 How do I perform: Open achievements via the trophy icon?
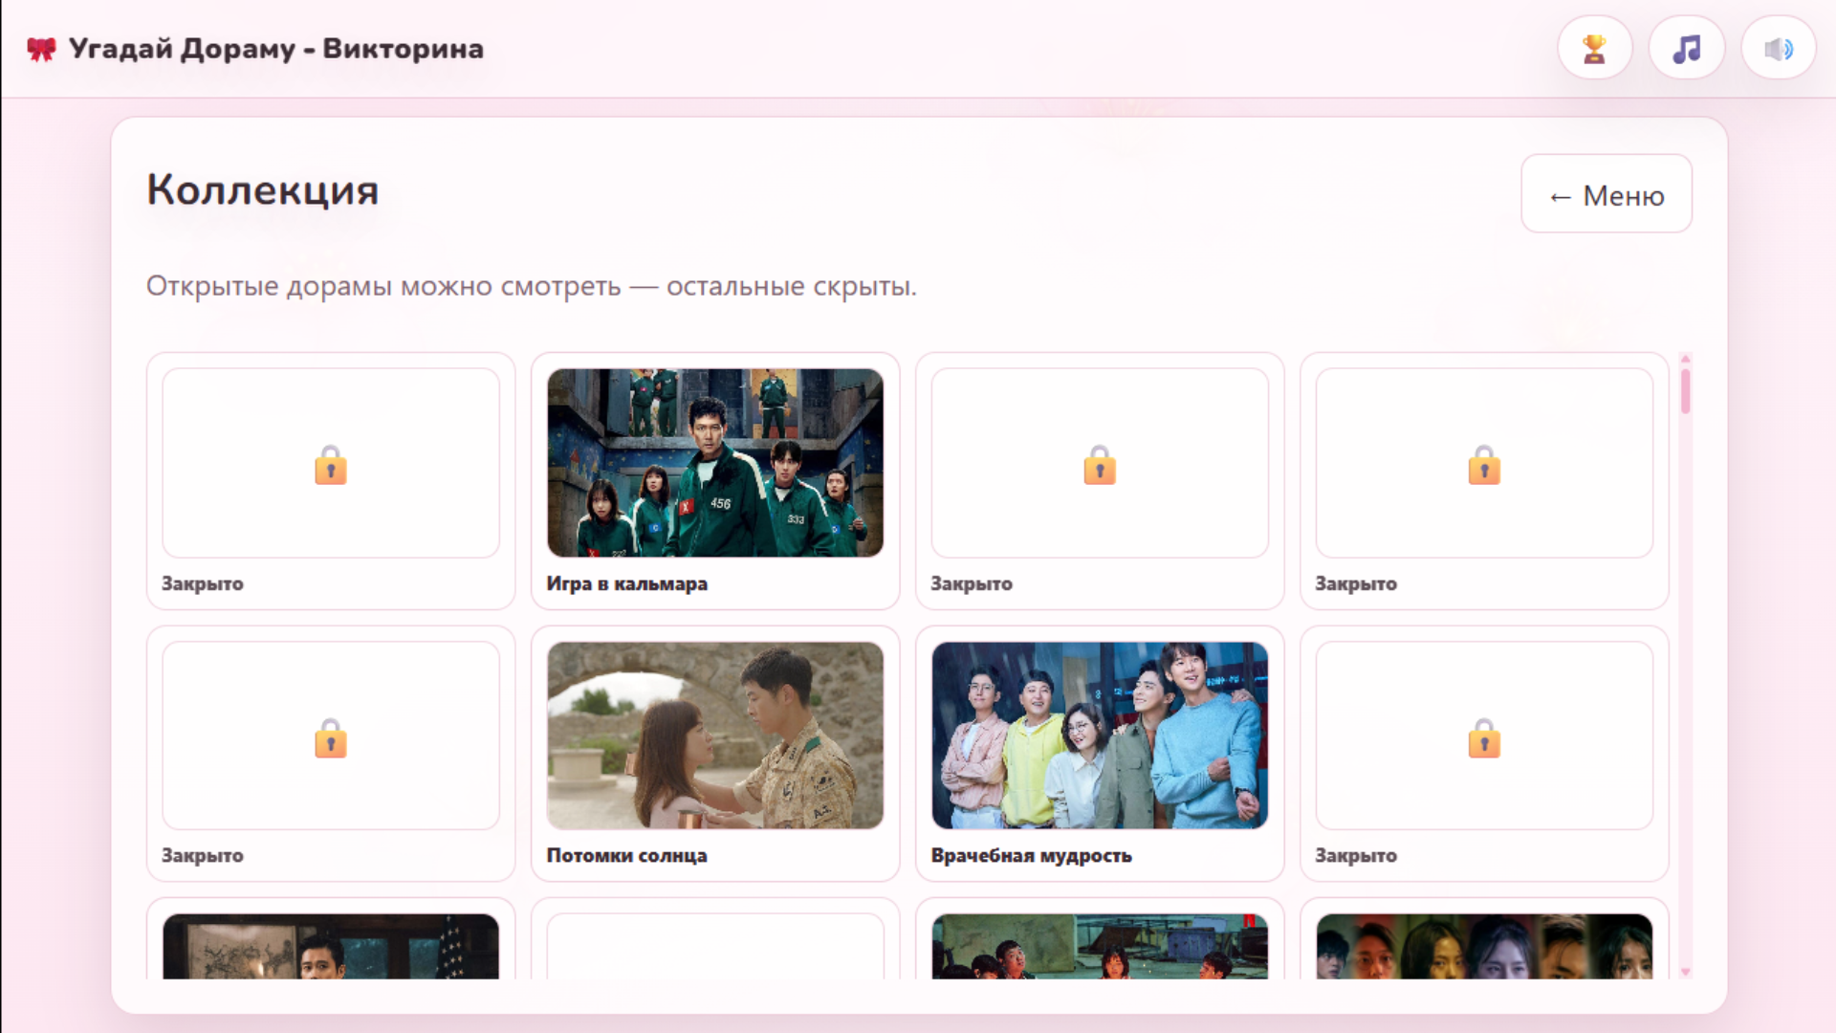pyautogui.click(x=1594, y=47)
